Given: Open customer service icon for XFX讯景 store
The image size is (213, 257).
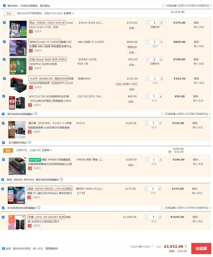Looking at the screenshot, I should pos(39,208).
